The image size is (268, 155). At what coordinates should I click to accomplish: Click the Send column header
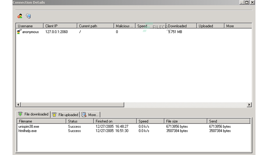229,121
